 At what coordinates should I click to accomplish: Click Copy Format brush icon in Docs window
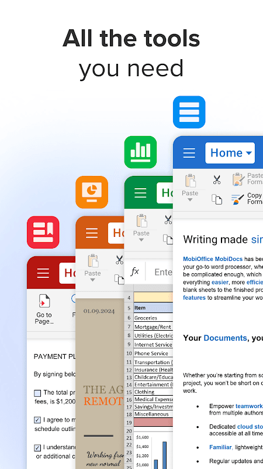pyautogui.click(x=238, y=199)
